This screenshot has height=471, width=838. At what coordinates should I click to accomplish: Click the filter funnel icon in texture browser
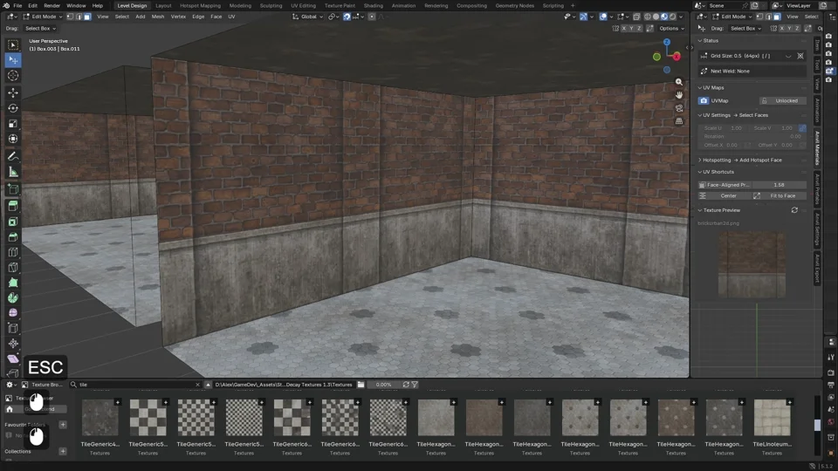[x=415, y=385]
